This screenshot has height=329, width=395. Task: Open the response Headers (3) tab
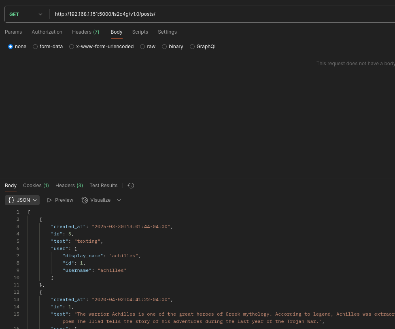[69, 186]
